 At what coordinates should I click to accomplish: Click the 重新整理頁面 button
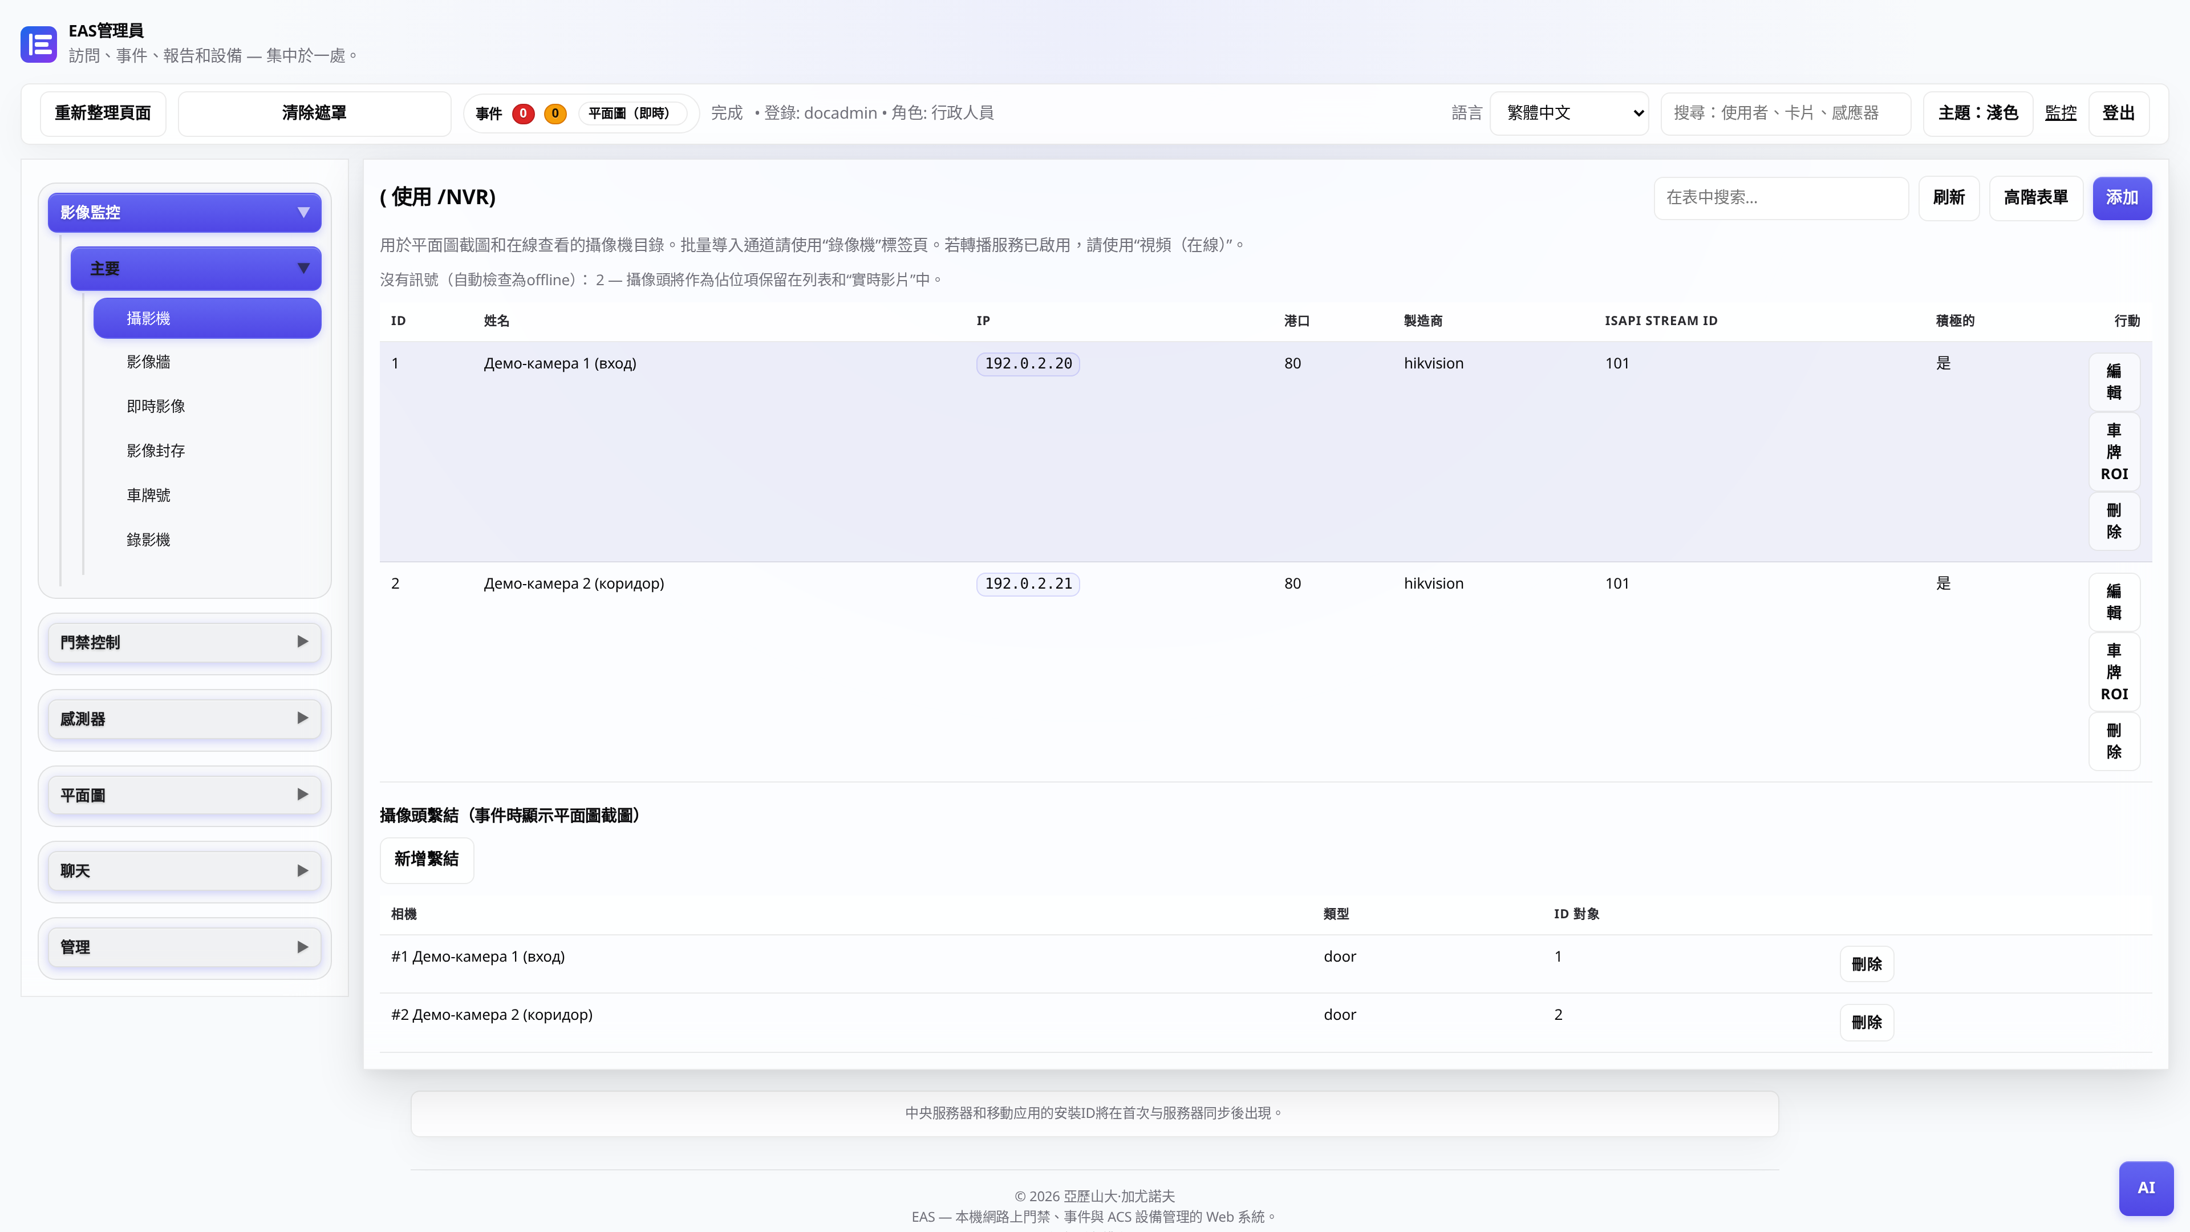coord(103,113)
